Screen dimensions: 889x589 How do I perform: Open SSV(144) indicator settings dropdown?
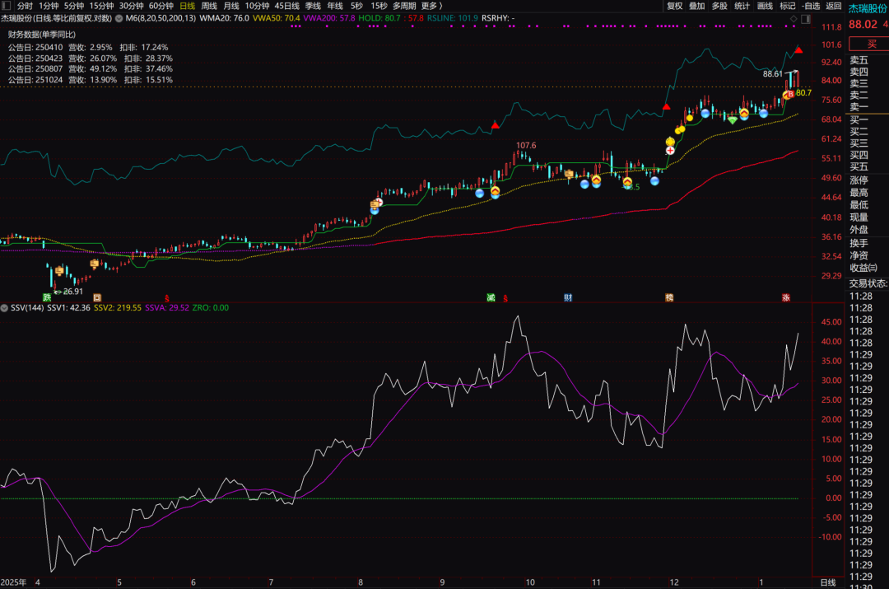5,308
